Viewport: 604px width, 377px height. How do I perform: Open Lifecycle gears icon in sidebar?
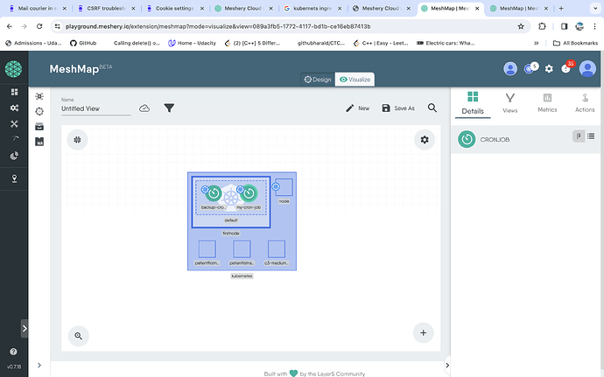pyautogui.click(x=14, y=108)
